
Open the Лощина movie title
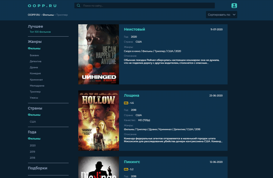(132, 95)
